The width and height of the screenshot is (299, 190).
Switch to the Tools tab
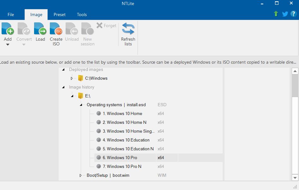click(x=82, y=14)
